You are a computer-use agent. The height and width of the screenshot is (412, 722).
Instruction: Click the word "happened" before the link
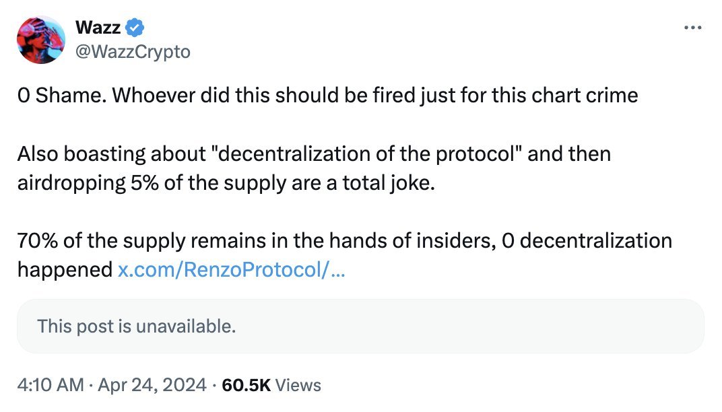tap(65, 270)
